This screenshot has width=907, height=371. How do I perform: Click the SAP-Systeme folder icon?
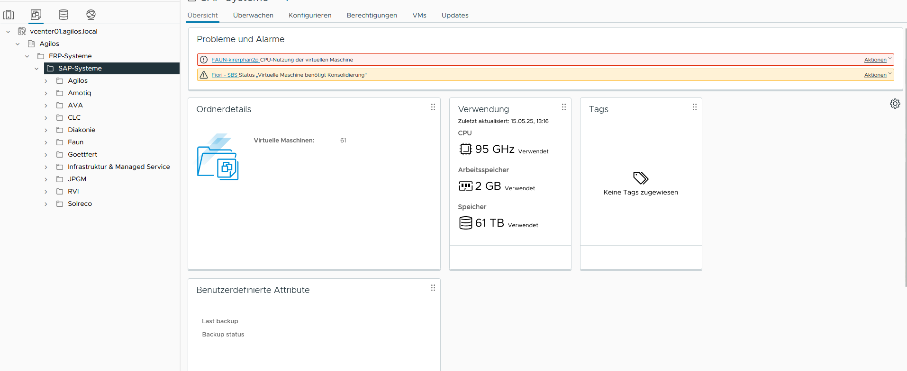[x=50, y=68]
